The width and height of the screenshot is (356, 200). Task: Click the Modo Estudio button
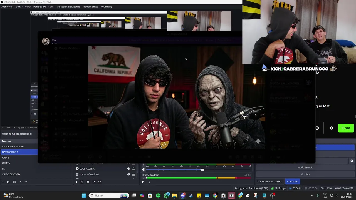pos(305,167)
